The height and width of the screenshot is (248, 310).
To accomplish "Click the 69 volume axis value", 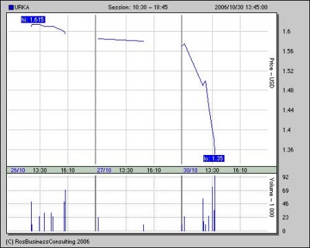I will pyautogui.click(x=285, y=191).
